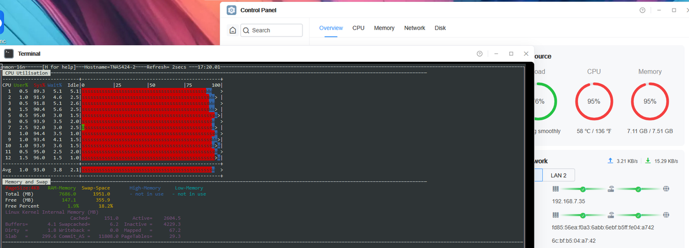The image size is (689, 248).
Task: Click the CPU Utilisation header in Terminal
Action: coord(26,73)
